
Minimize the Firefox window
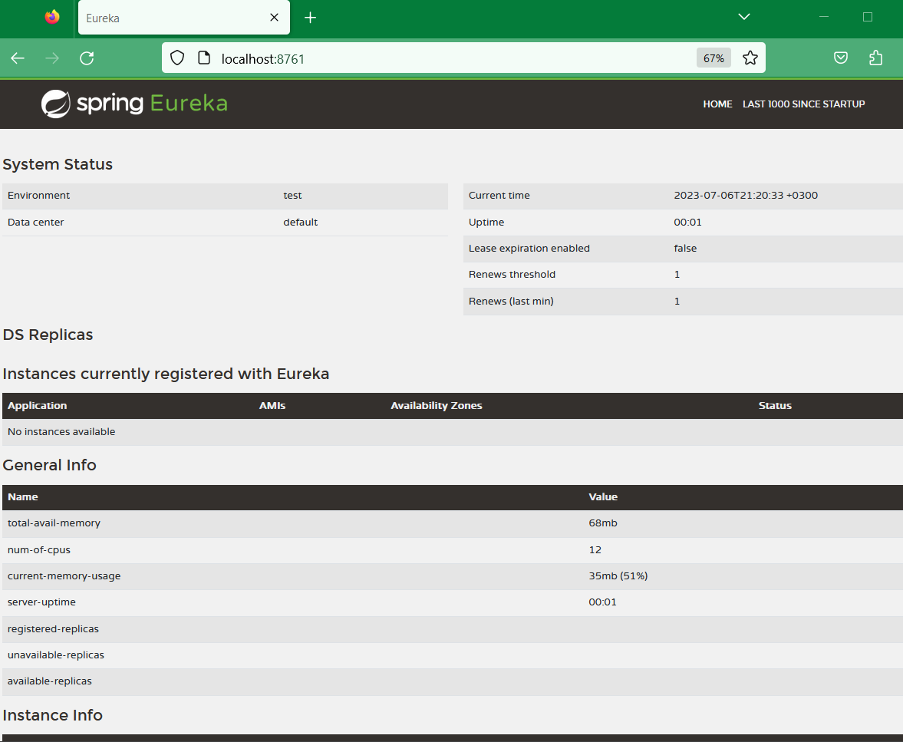(825, 17)
